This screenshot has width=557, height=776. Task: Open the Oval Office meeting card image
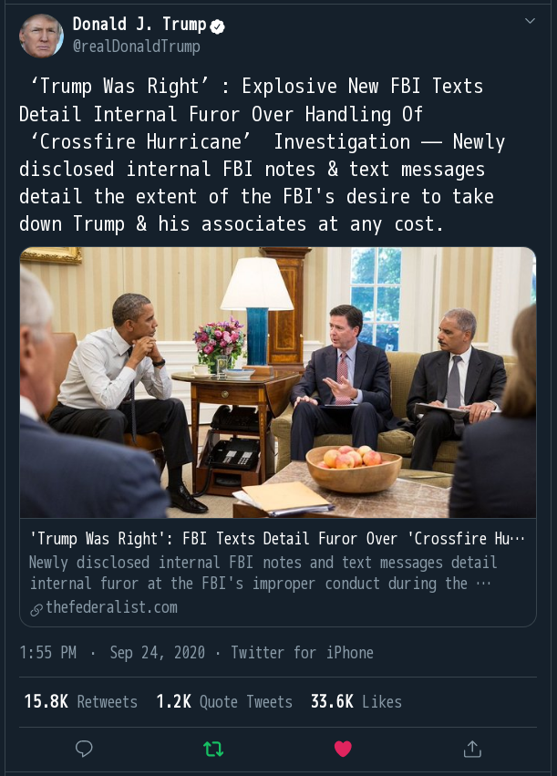pos(278,382)
